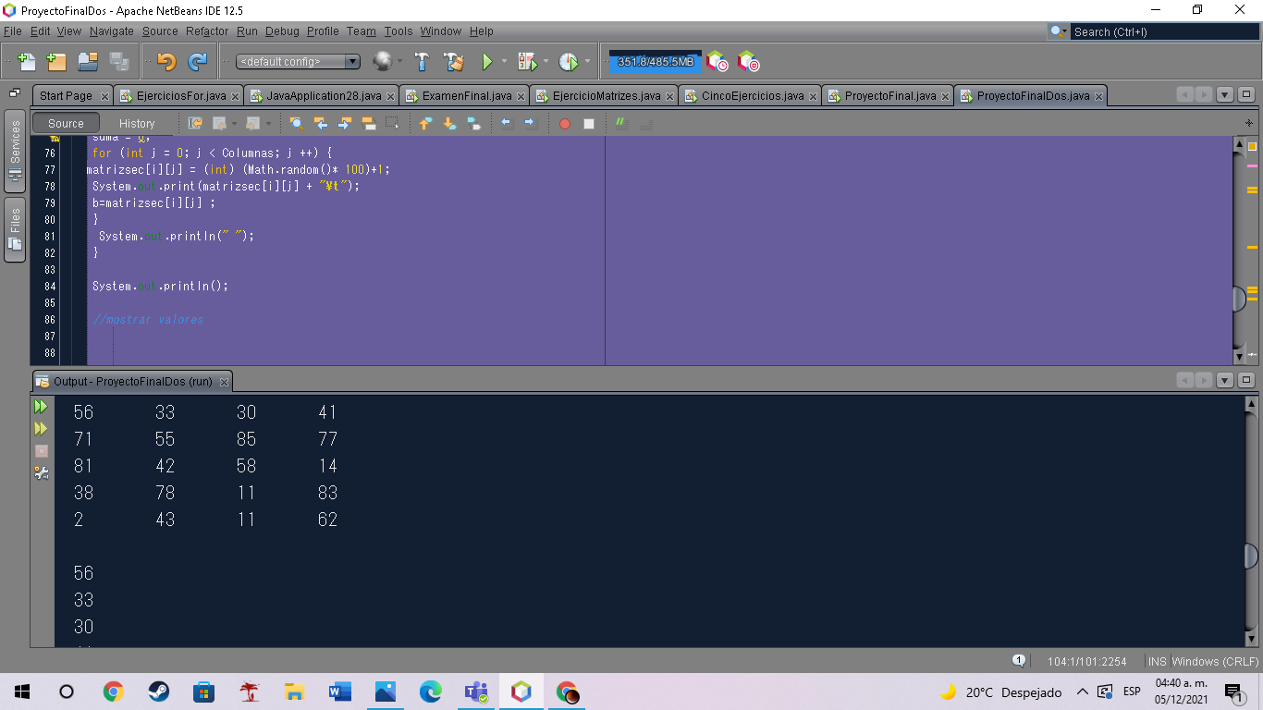Toggle Bookmark in editor toolbar
Image resolution: width=1263 pixels, height=710 pixels.
(x=473, y=123)
